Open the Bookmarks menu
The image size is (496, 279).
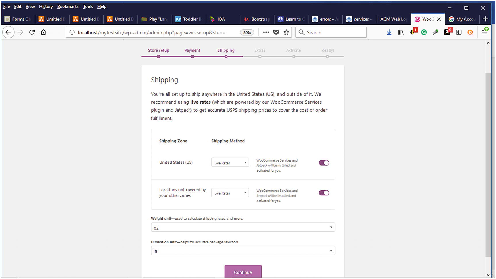point(68,7)
